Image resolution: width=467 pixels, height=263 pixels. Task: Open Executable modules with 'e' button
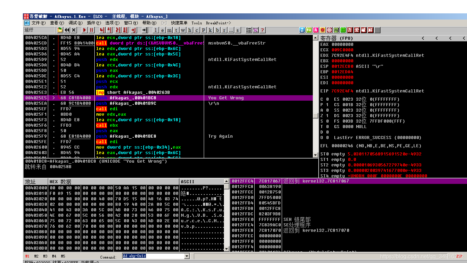click(x=162, y=30)
